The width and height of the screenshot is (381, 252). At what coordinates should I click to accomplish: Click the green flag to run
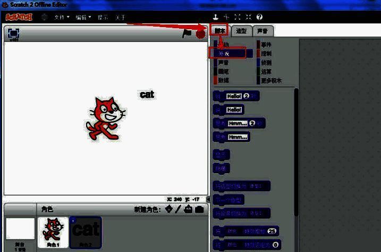187,33
